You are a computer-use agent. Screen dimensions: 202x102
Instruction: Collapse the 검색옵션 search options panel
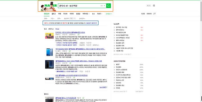(x=109, y=14)
